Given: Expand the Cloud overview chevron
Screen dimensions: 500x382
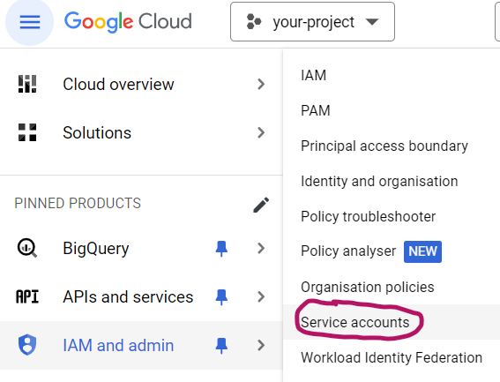Looking at the screenshot, I should 261,84.
